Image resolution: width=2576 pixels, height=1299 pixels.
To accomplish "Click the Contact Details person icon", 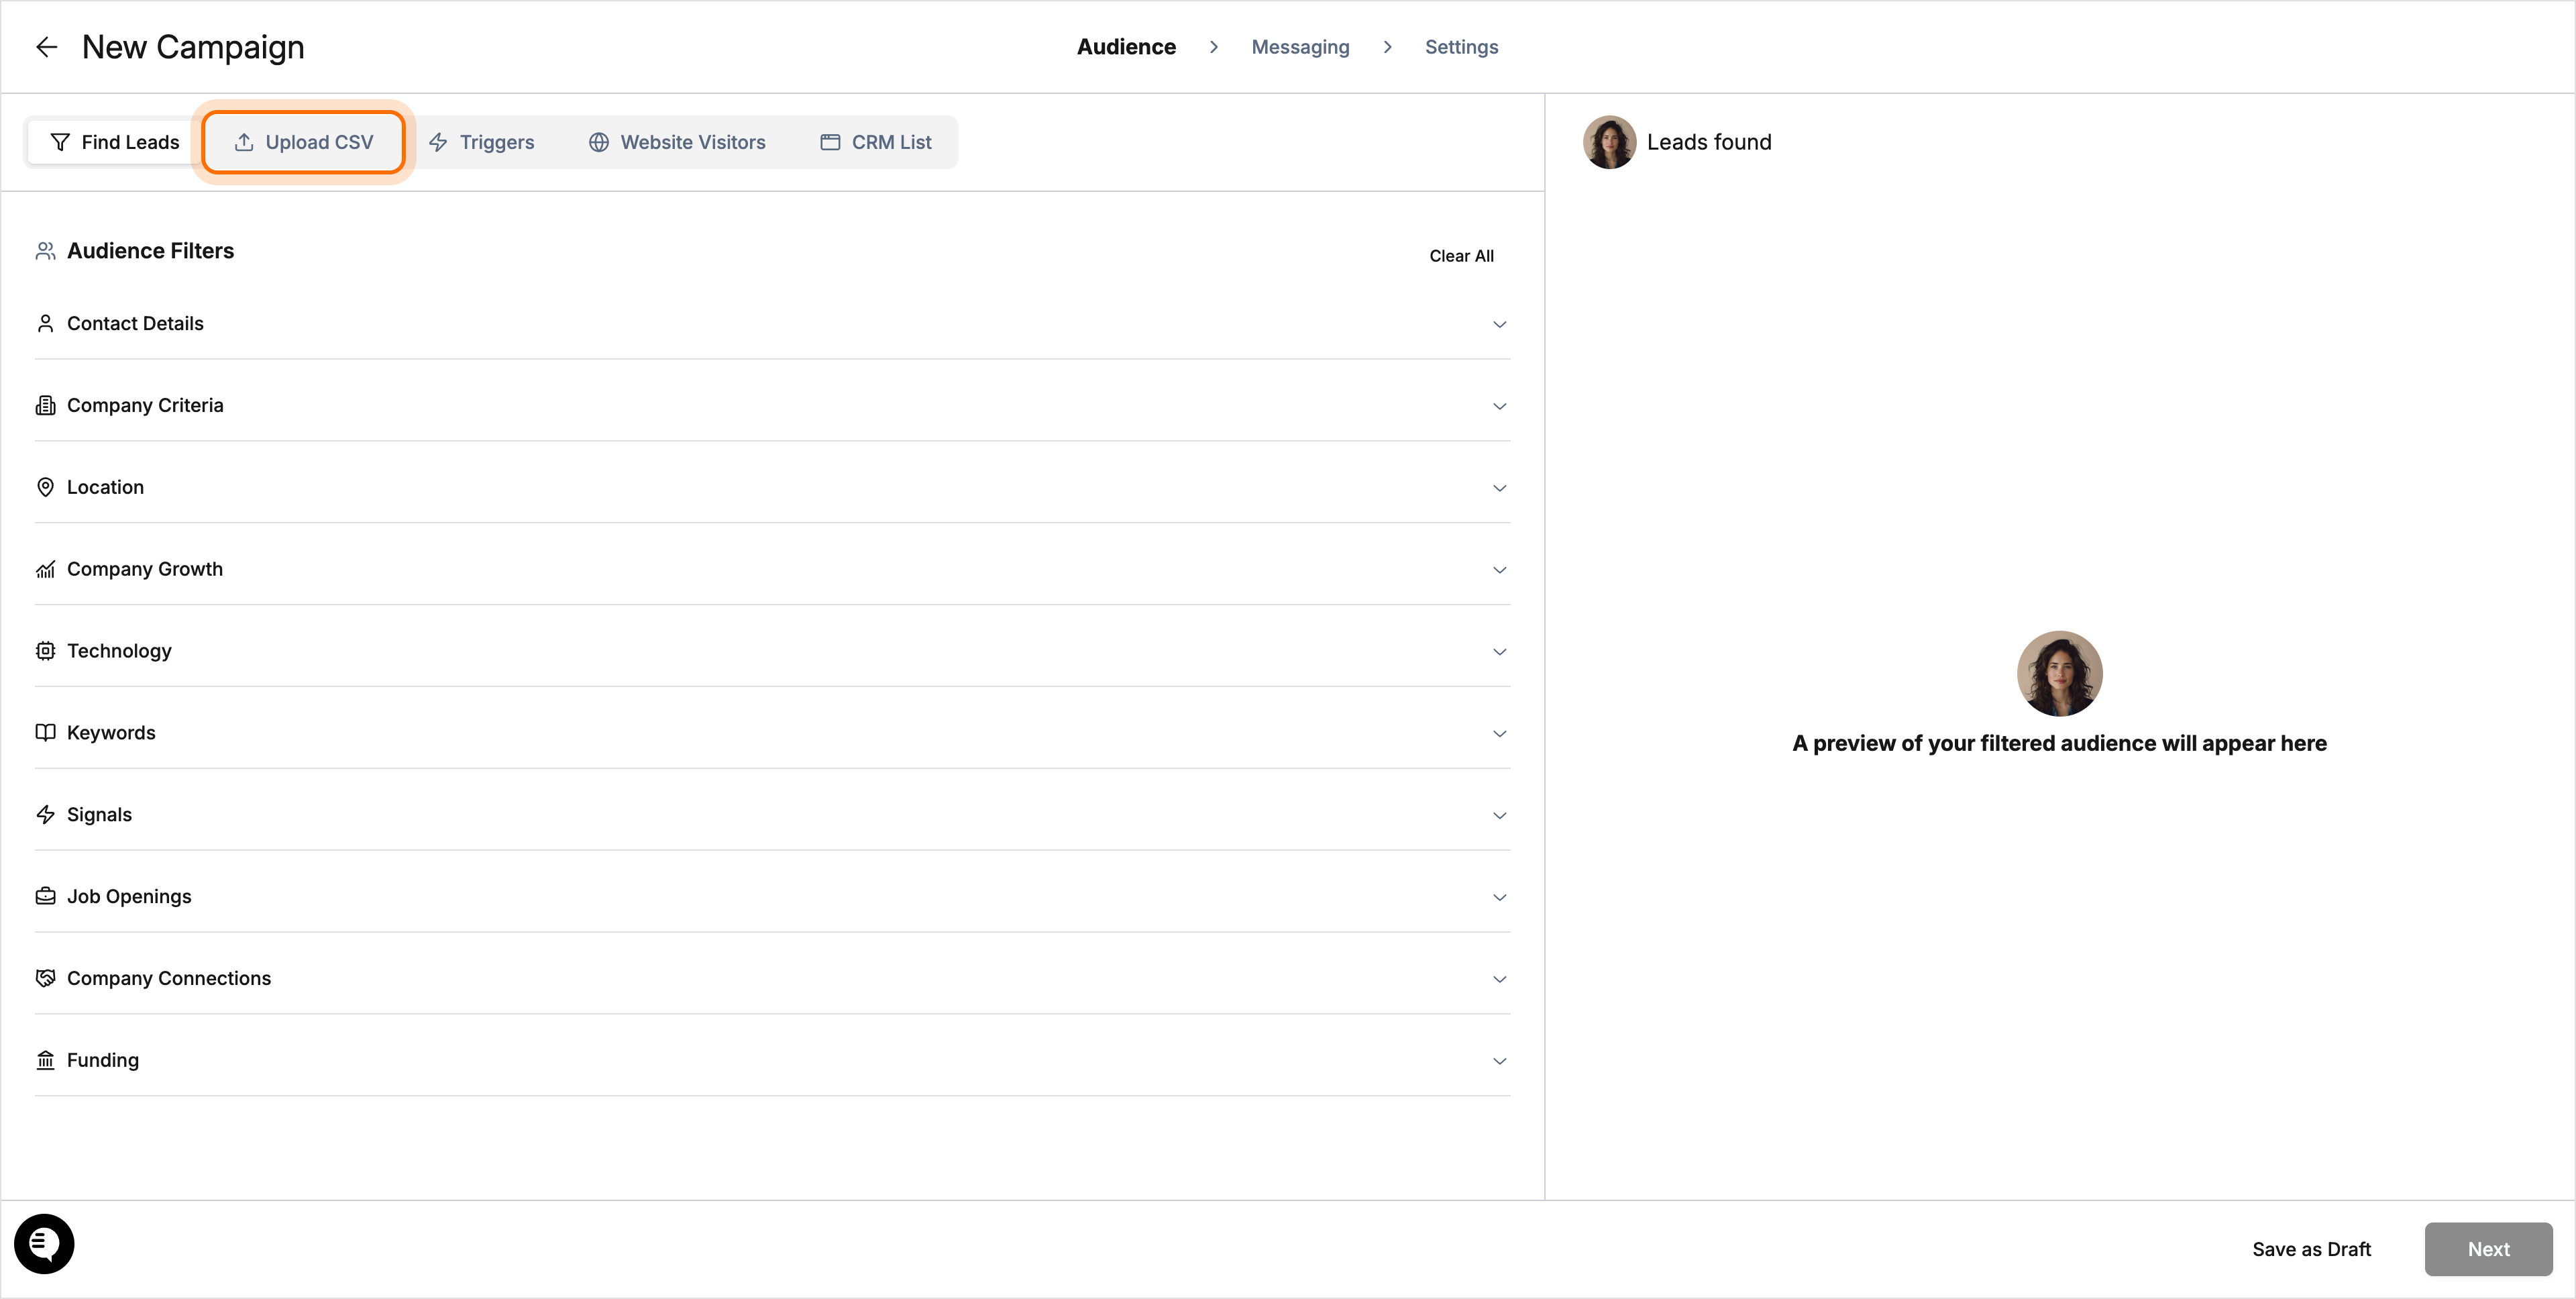I will pyautogui.click(x=45, y=323).
